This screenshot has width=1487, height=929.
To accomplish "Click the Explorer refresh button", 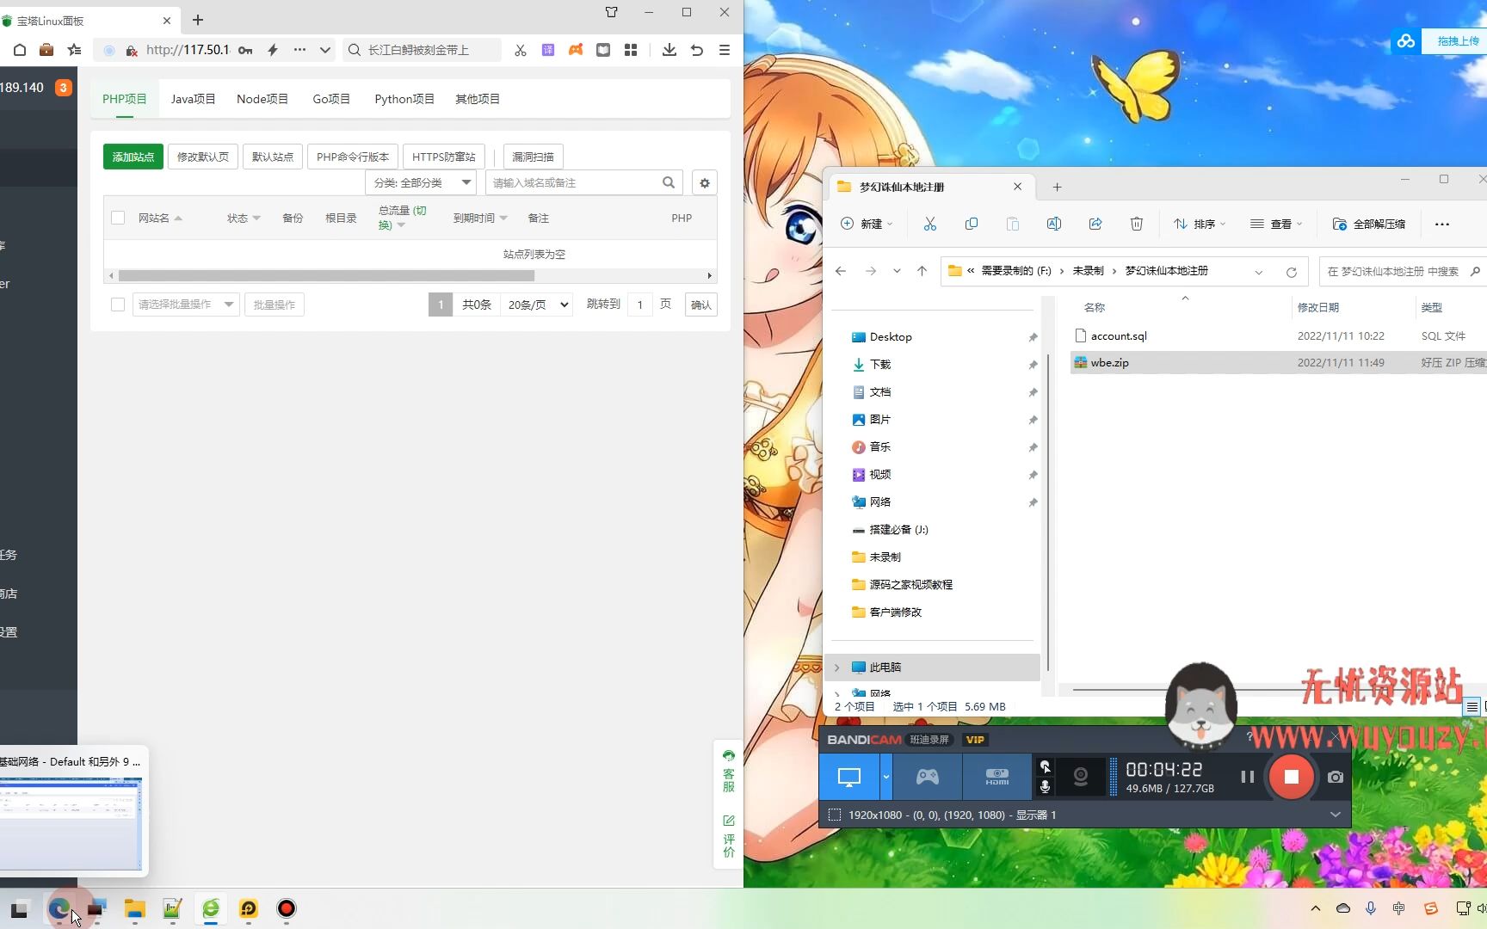I will click(1292, 272).
